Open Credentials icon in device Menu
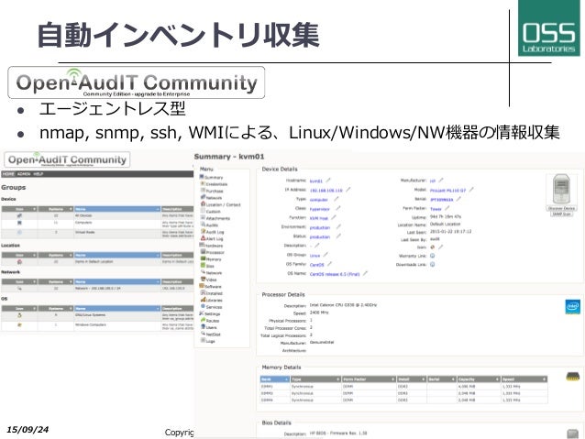The image size is (585, 439). tap(203, 183)
